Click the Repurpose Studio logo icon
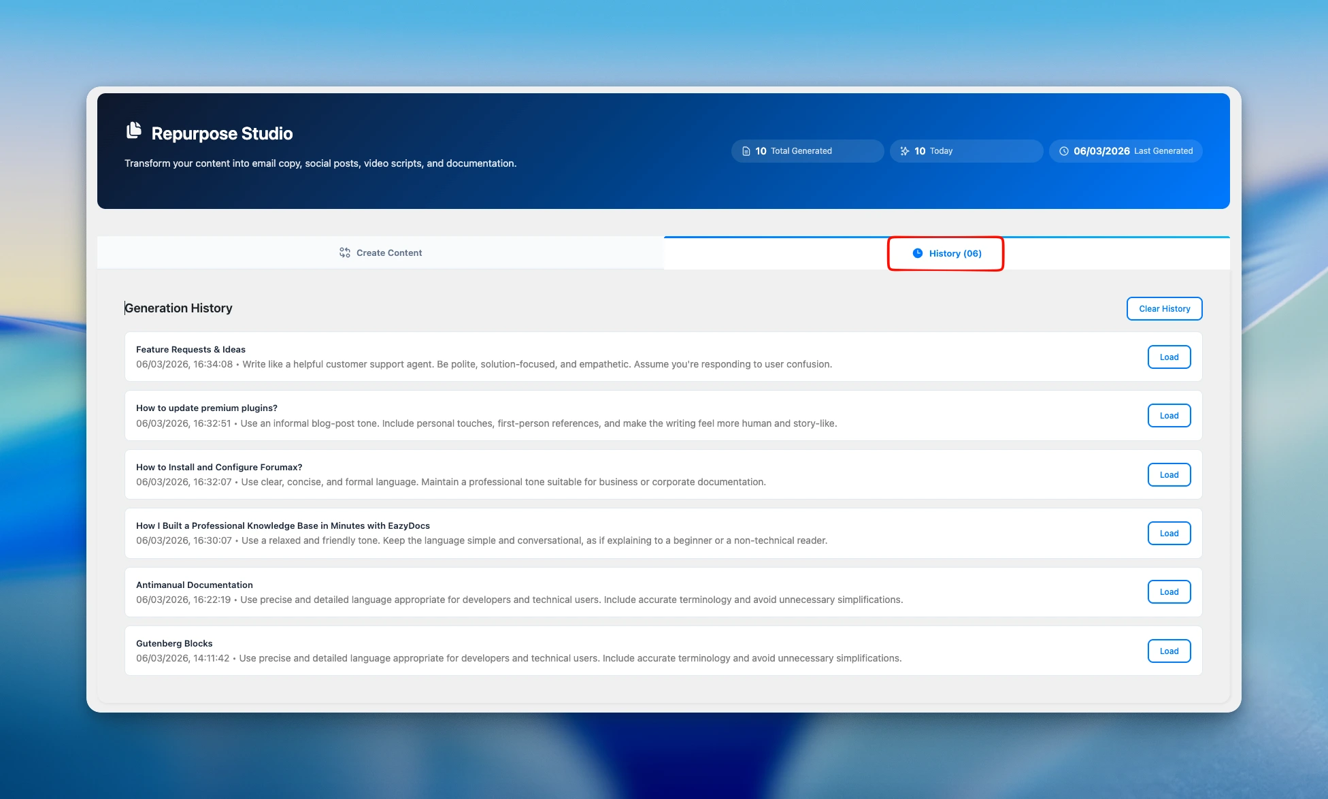This screenshot has height=799, width=1328. pos(134,131)
